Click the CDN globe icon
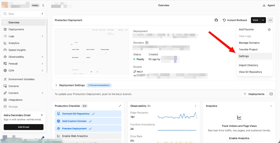This screenshot has height=143, width=280. [x=5, y=70]
